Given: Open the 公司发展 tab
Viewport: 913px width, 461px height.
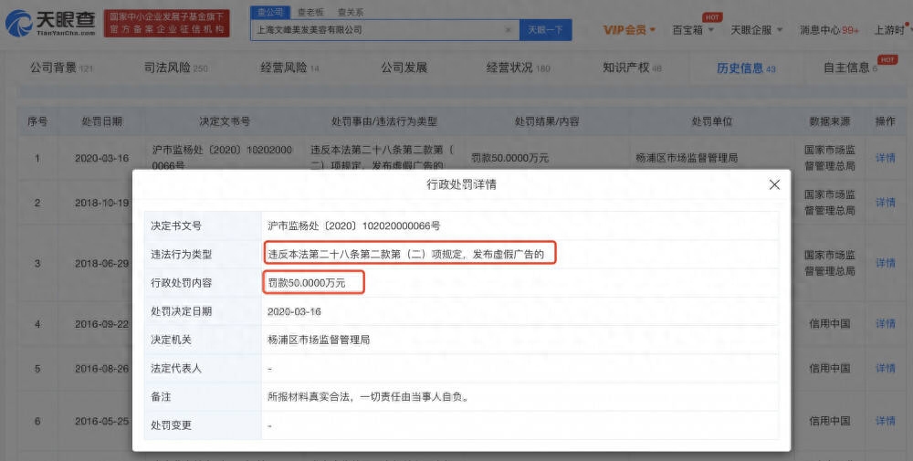Looking at the screenshot, I should [x=404, y=68].
